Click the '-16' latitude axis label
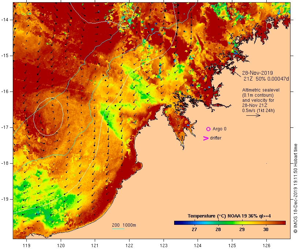The height and width of the screenshot is (249, 300). pyautogui.click(x=4, y=92)
